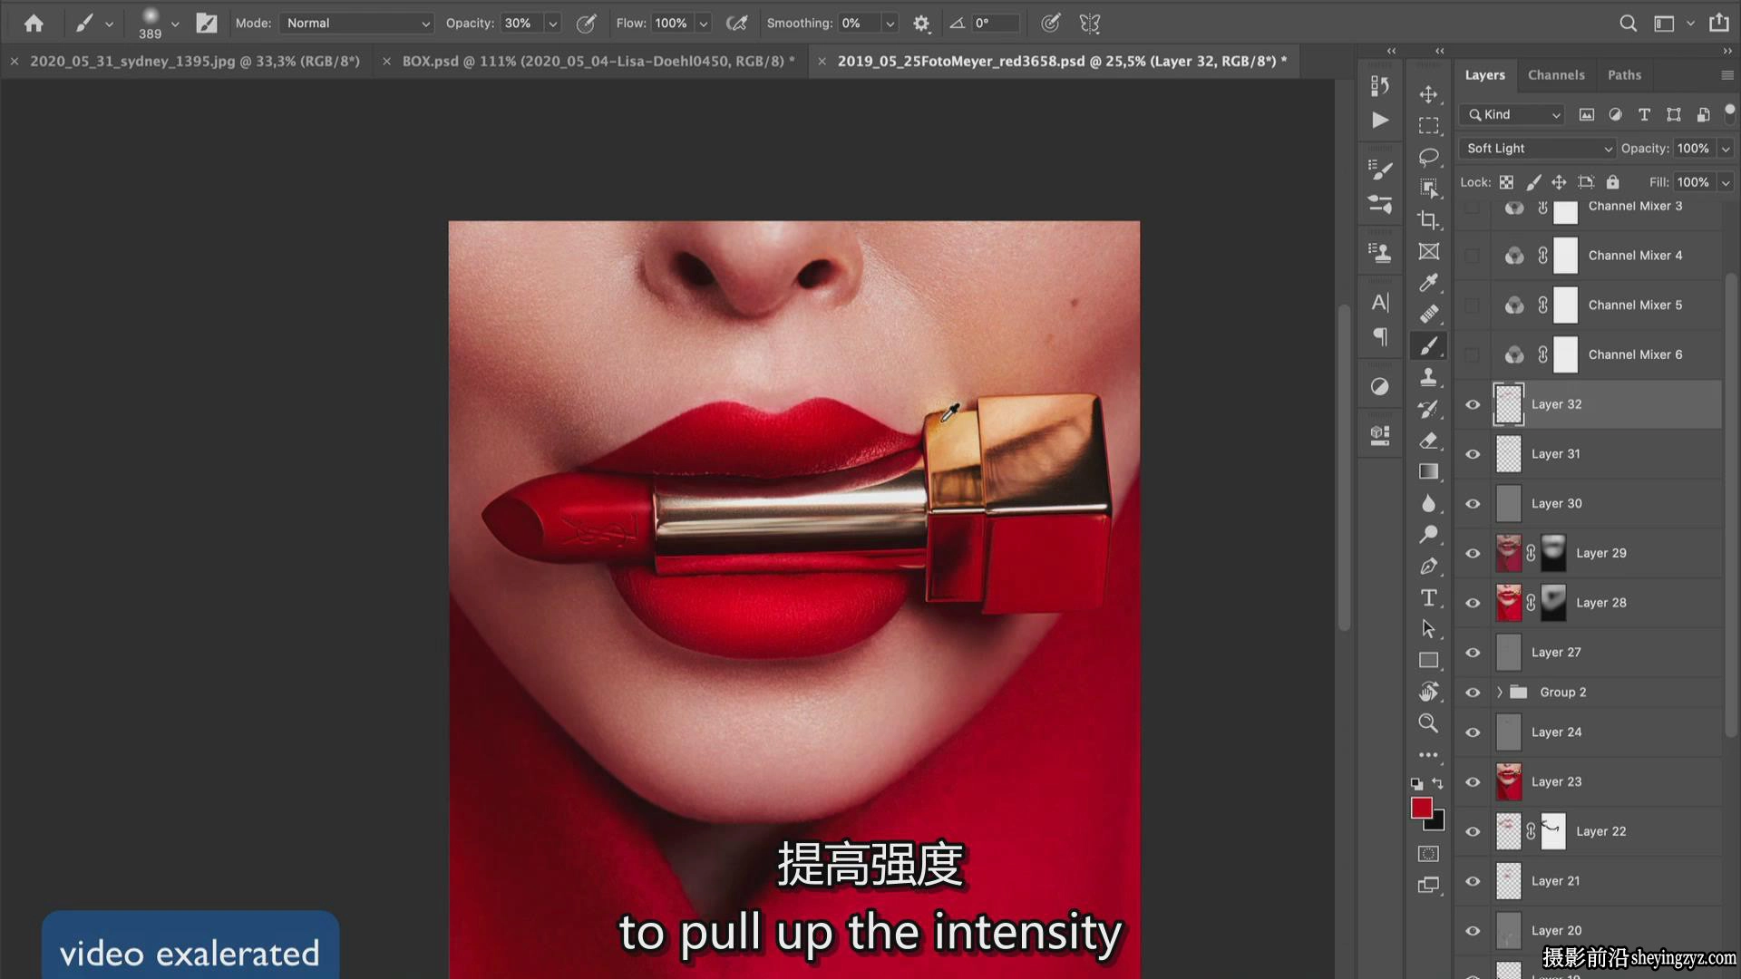
Task: Open layer Fill percentage dropdown
Action: pyautogui.click(x=1726, y=182)
